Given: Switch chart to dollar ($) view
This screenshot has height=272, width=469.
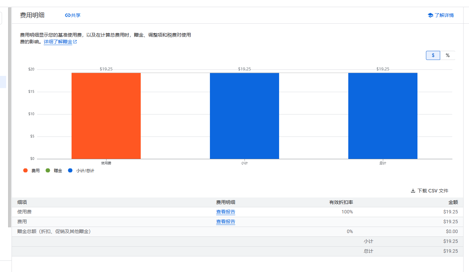Looking at the screenshot, I should tap(433, 56).
